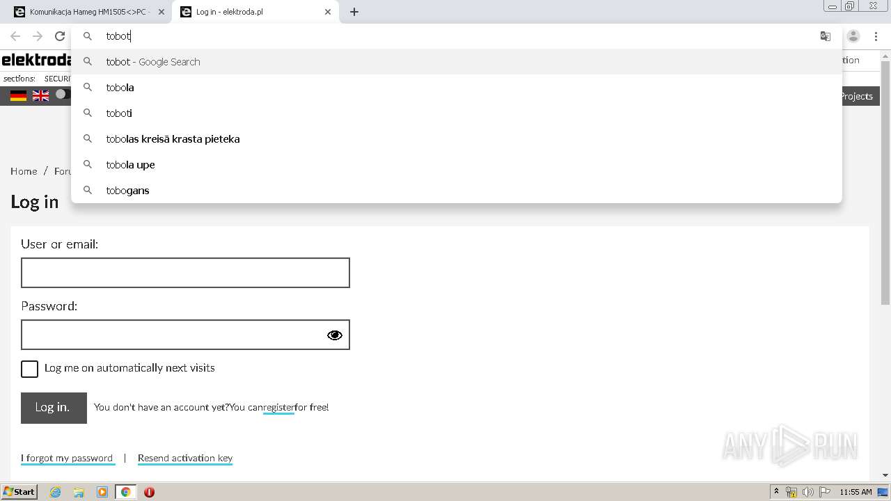891x501 pixels.
Task: Select suggestion 'tobolas kreisā krasta pieteka'
Action: tap(457, 139)
